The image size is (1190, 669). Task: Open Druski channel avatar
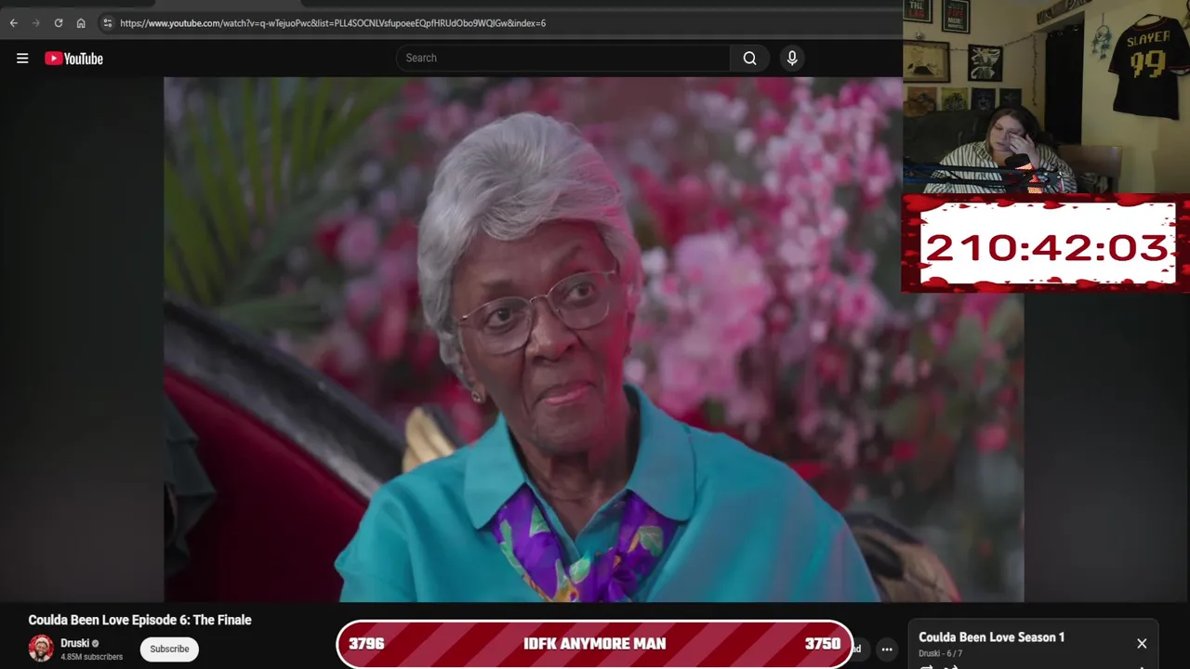click(41, 649)
